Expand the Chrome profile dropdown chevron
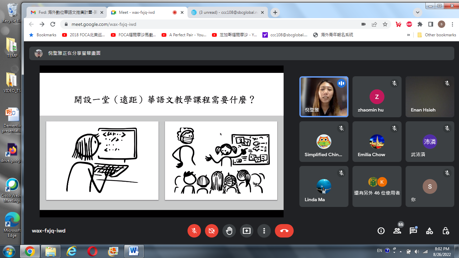Viewport: 459px width, 258px height. point(417,12)
